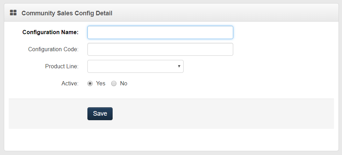Click the Yes text beside the radio
This screenshot has width=342, height=155.
click(101, 84)
